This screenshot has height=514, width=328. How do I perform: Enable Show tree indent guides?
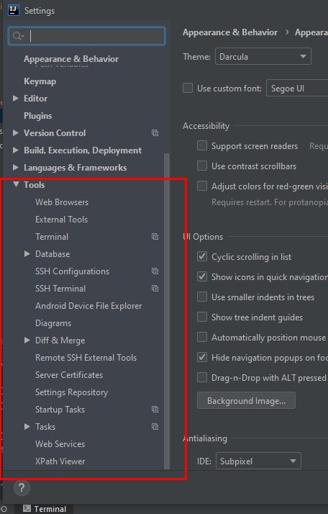[202, 317]
